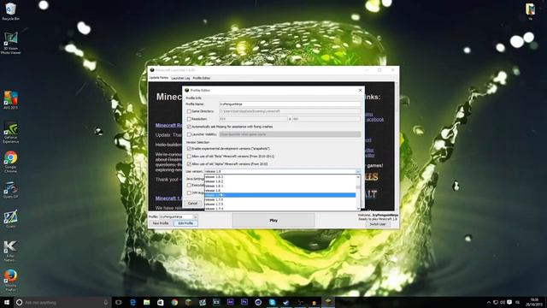Screen dimensions: 547x308
Task: Open File Explorer from the taskbar
Action: point(146,302)
